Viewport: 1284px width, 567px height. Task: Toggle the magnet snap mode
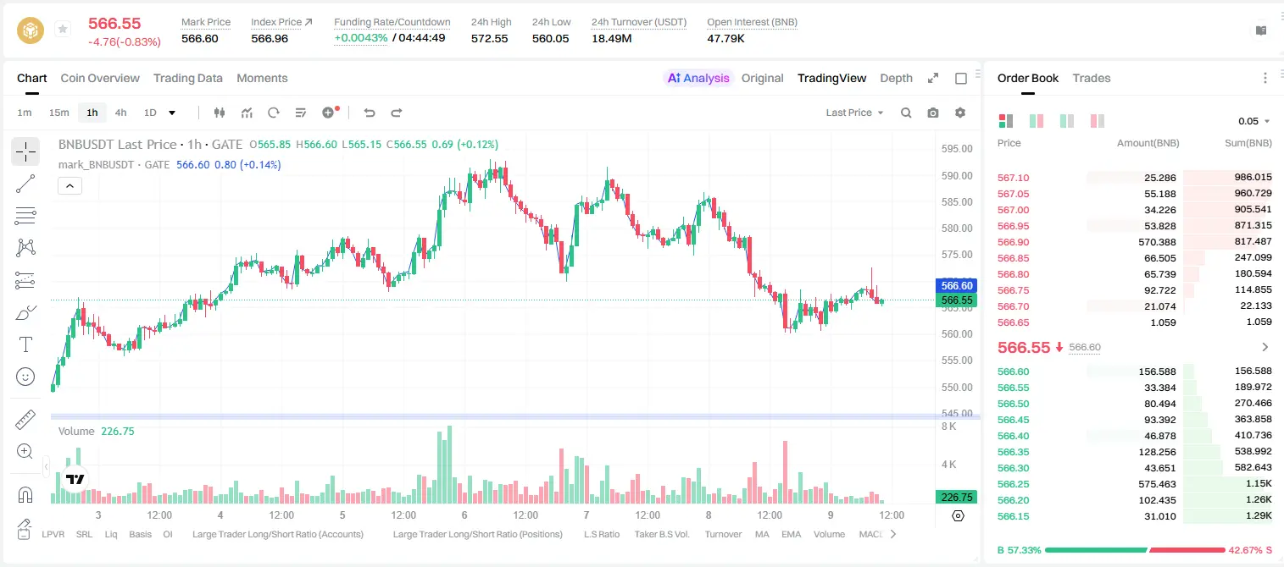[25, 494]
